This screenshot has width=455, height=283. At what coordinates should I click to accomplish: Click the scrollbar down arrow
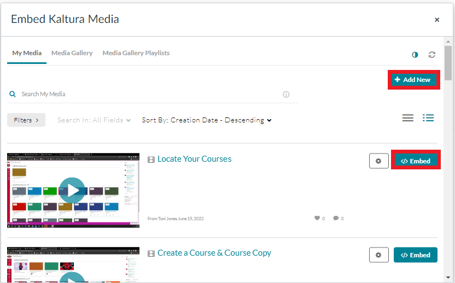tap(448, 278)
